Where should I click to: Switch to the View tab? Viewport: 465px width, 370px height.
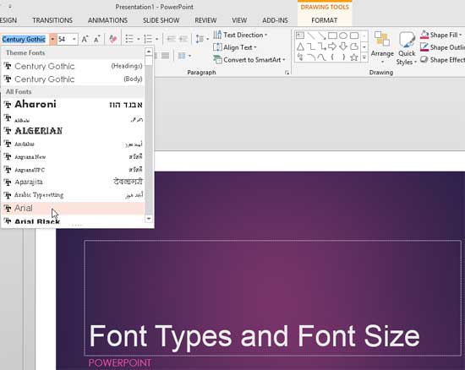[x=239, y=20]
